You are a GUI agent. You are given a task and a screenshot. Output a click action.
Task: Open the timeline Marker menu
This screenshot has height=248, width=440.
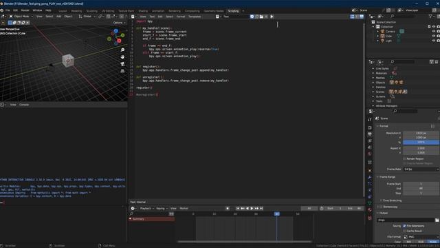pos(184,208)
